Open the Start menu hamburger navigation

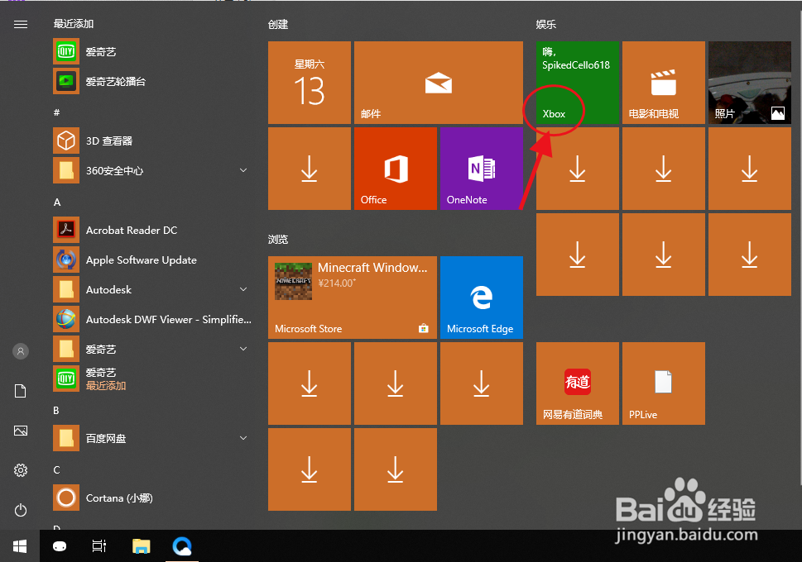click(20, 24)
